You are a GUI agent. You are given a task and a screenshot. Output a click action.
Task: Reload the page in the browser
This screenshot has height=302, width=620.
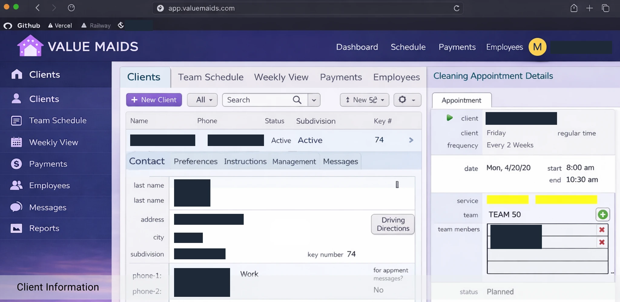pos(457,8)
